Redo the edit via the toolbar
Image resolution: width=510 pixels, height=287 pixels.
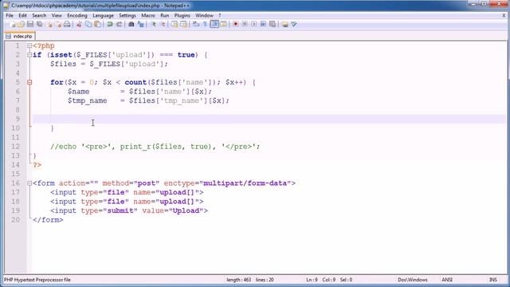[x=119, y=24]
